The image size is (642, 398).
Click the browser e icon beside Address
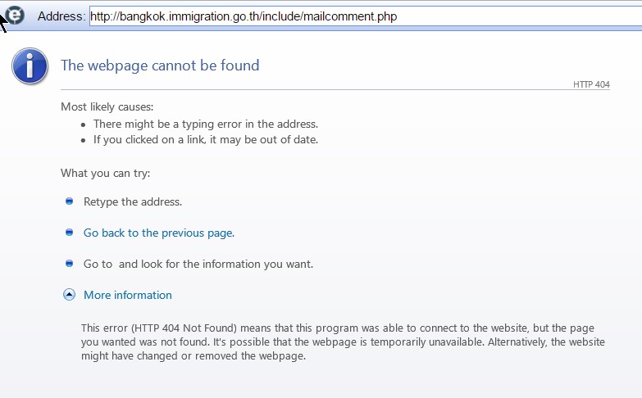pyautogui.click(x=15, y=16)
